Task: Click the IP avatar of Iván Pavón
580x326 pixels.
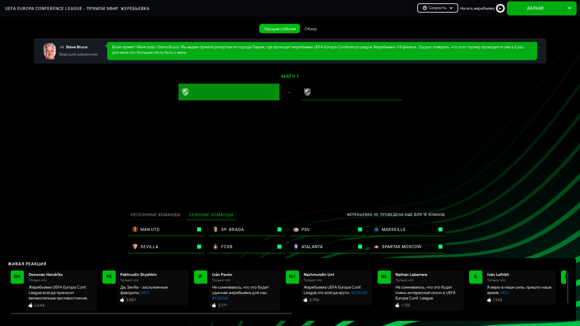Action: (x=201, y=277)
